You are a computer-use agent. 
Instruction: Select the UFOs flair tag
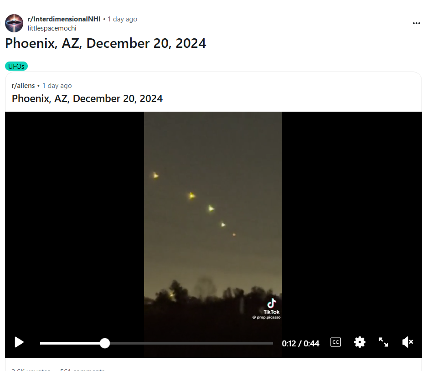pos(16,66)
